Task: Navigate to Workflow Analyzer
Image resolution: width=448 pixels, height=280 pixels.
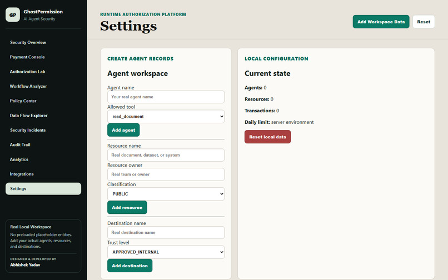Action: 28,86
